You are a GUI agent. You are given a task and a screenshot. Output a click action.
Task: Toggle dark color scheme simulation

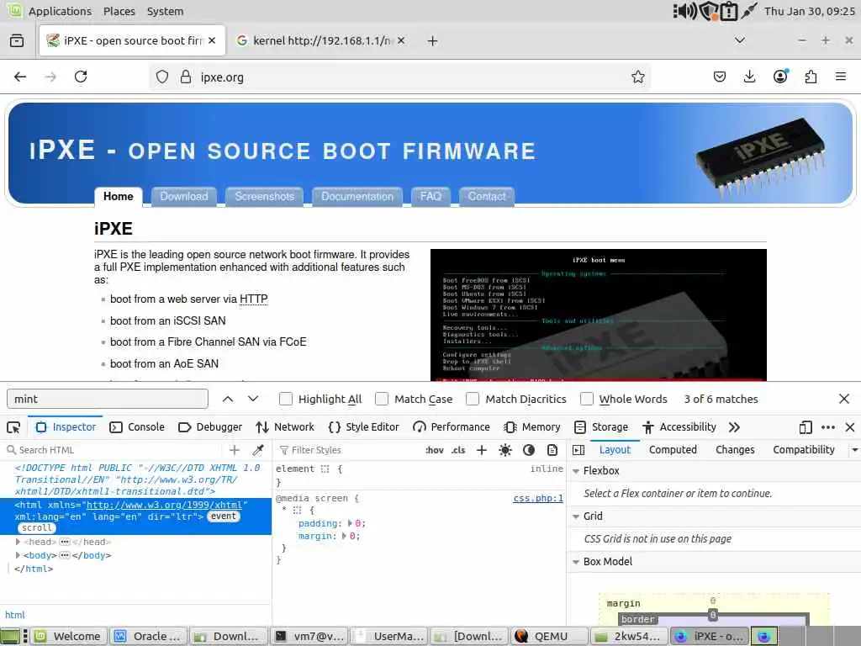click(x=529, y=450)
